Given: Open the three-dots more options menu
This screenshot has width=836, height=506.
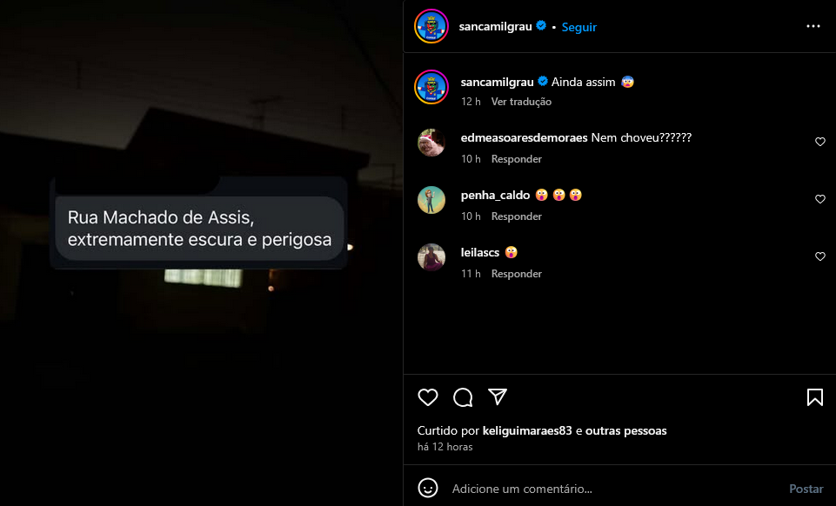Looking at the screenshot, I should click(x=813, y=26).
